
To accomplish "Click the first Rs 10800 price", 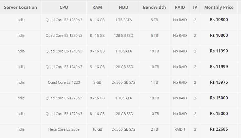I will [219, 20].
